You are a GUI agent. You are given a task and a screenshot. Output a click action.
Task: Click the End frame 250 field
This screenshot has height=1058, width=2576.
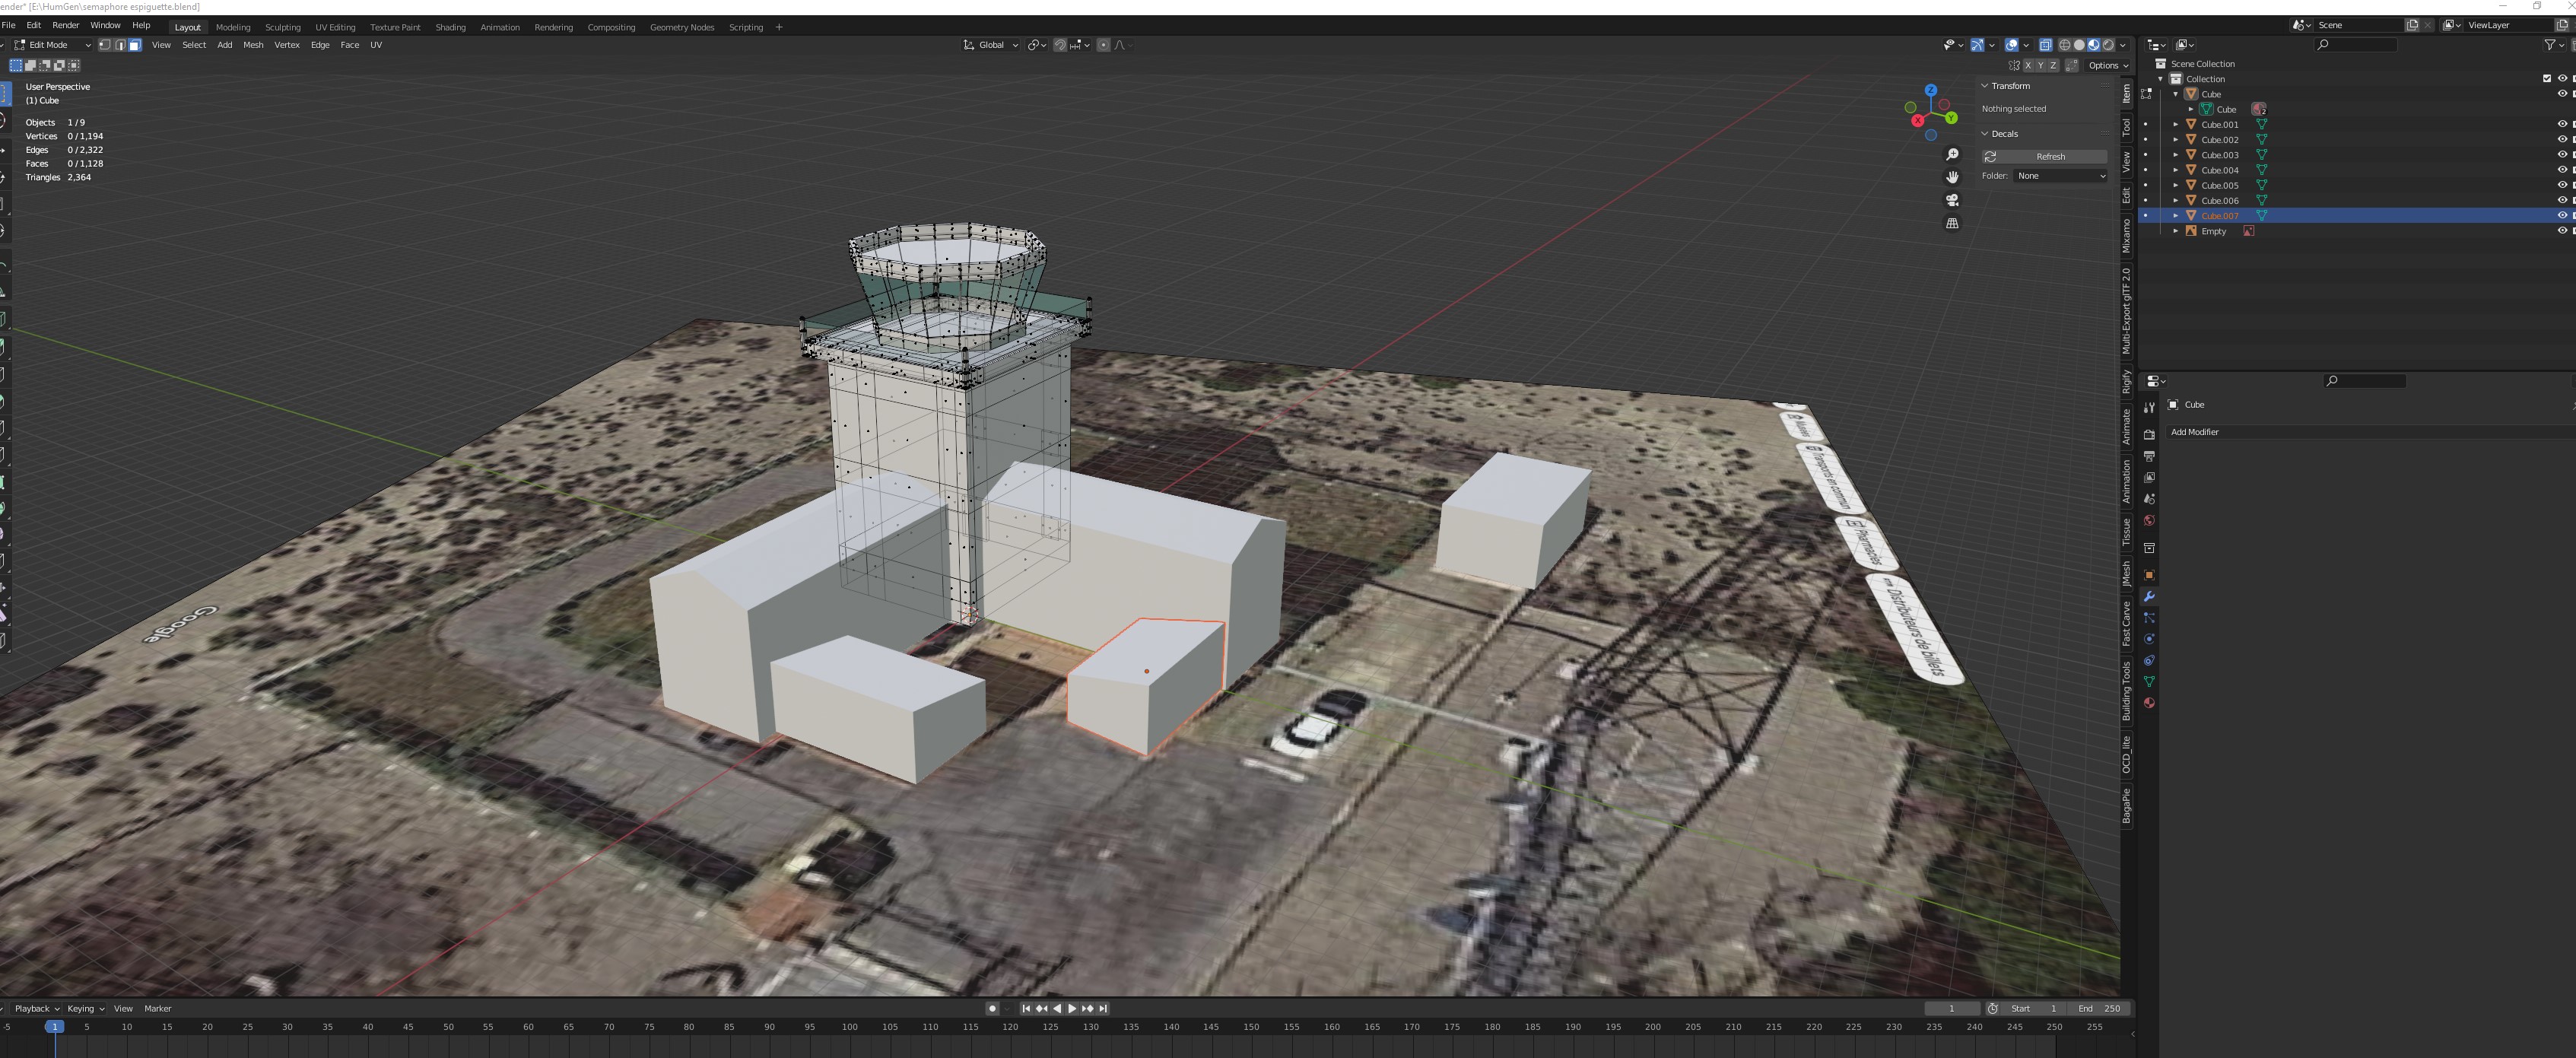(2099, 1008)
